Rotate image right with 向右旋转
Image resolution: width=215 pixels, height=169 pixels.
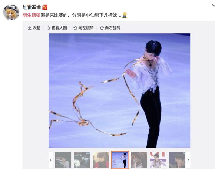(110, 28)
